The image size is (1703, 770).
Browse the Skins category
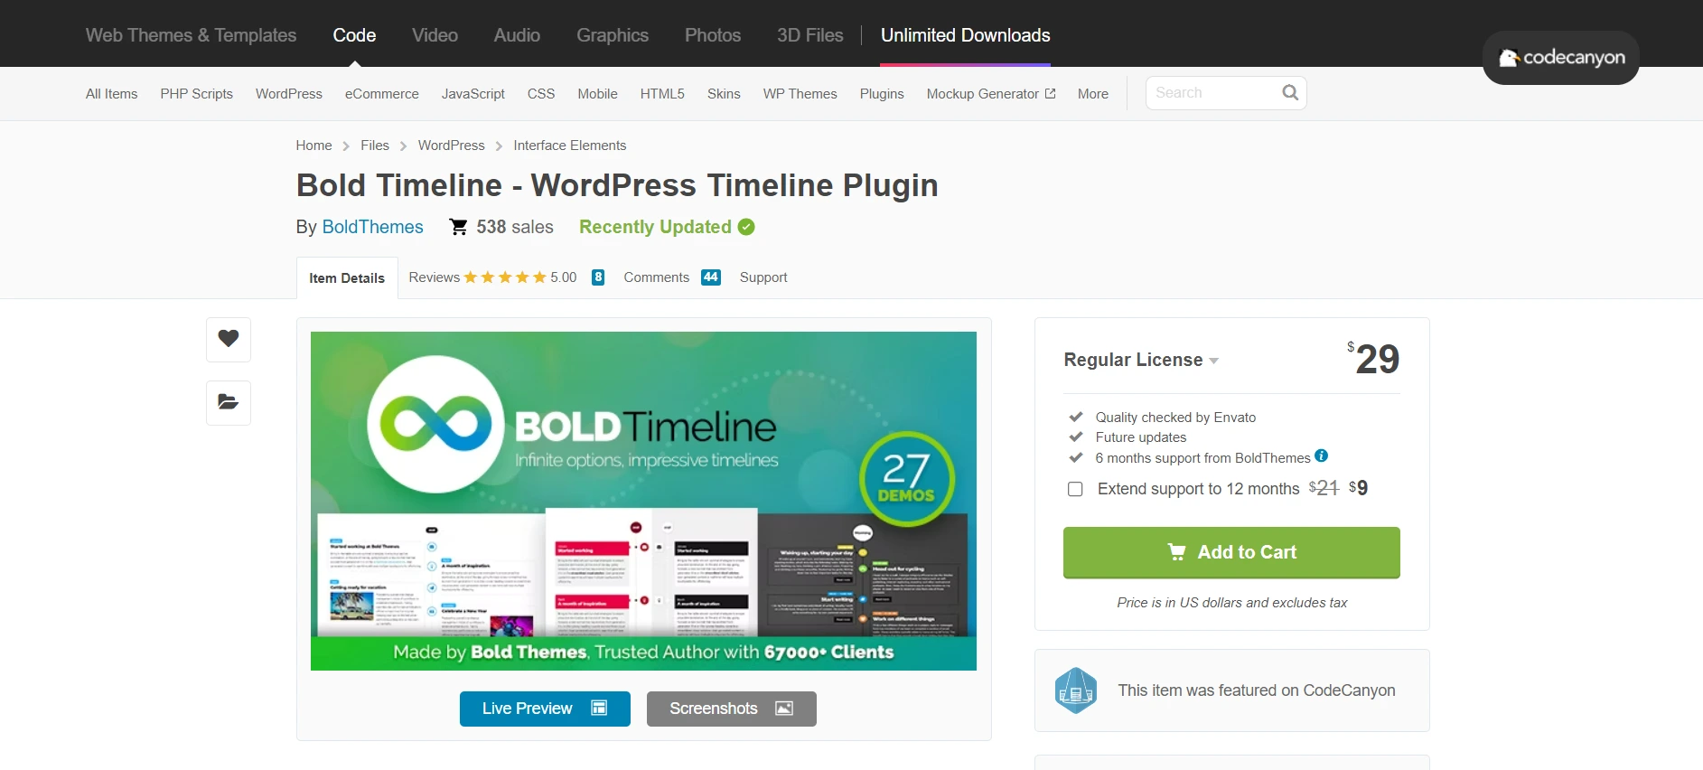tap(724, 94)
